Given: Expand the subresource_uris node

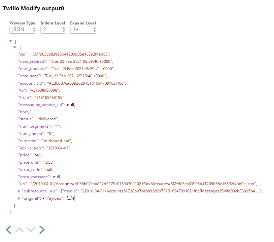Looking at the screenshot, I should coord(19,191).
